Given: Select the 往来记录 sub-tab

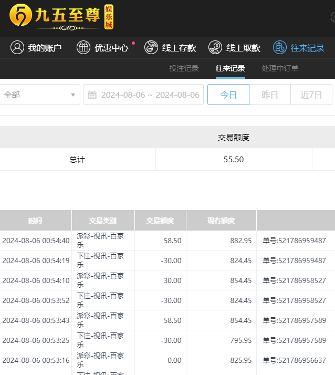Looking at the screenshot, I should tap(230, 68).
